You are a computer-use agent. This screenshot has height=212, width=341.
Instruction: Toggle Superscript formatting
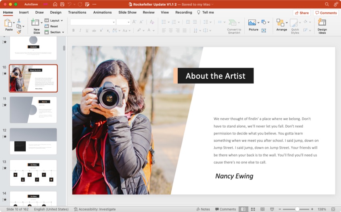[101, 31]
